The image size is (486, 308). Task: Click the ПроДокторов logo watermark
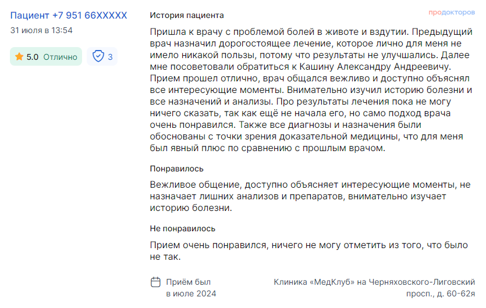[x=451, y=12]
